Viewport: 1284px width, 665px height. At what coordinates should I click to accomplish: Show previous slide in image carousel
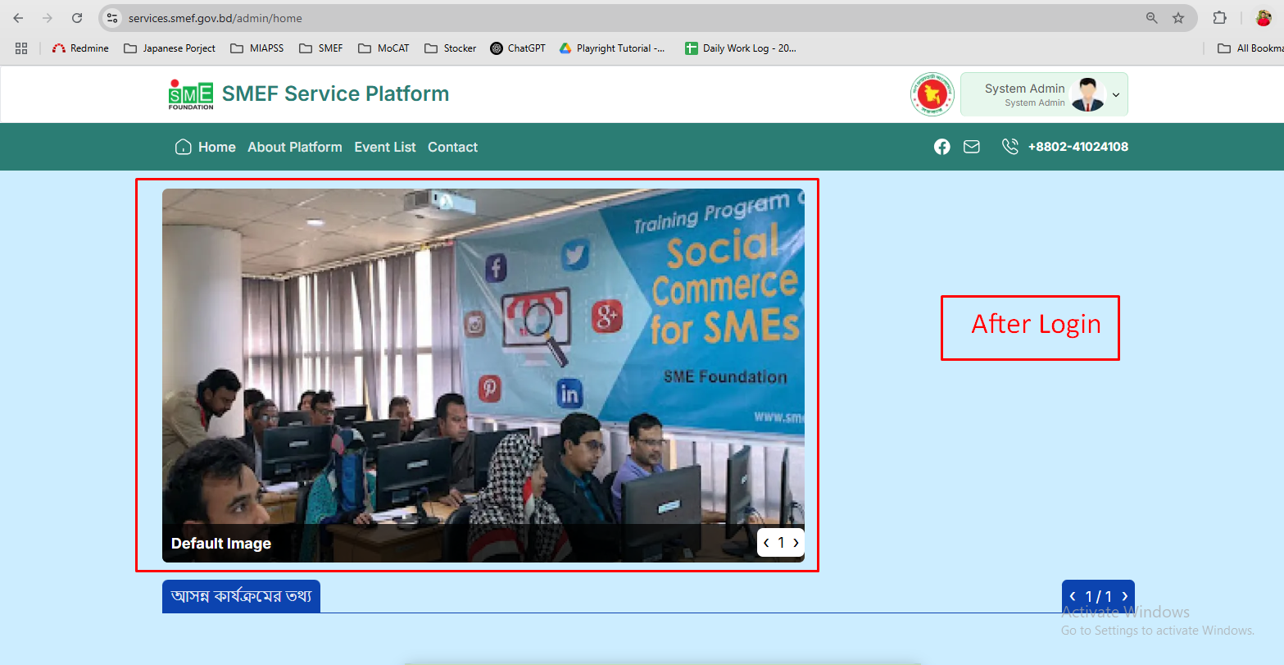point(766,542)
